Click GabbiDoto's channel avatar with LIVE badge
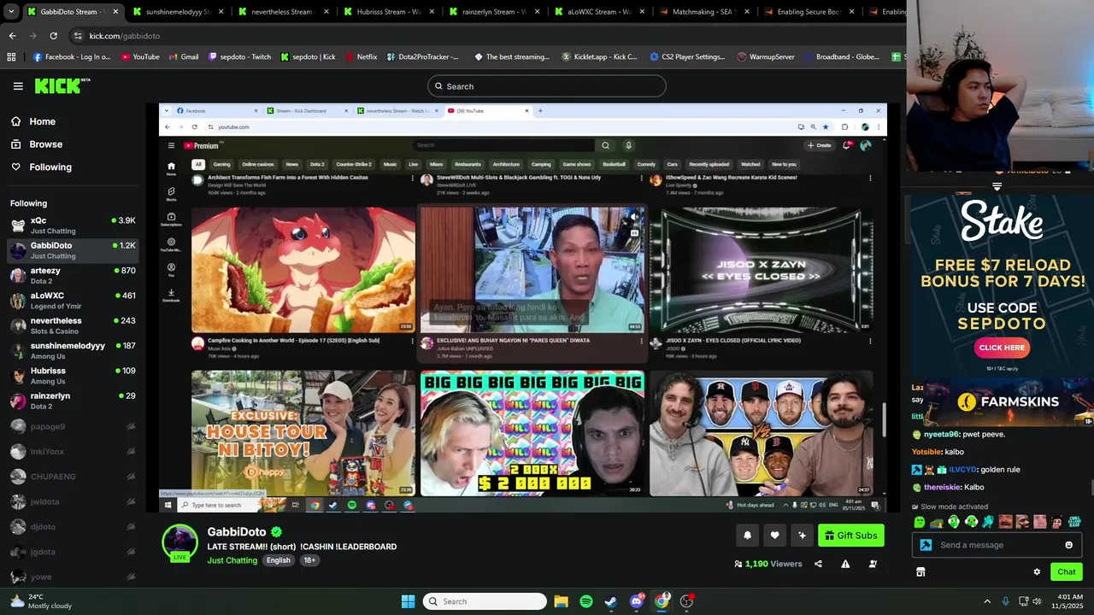Screen dimensions: 1094x615 179,543
